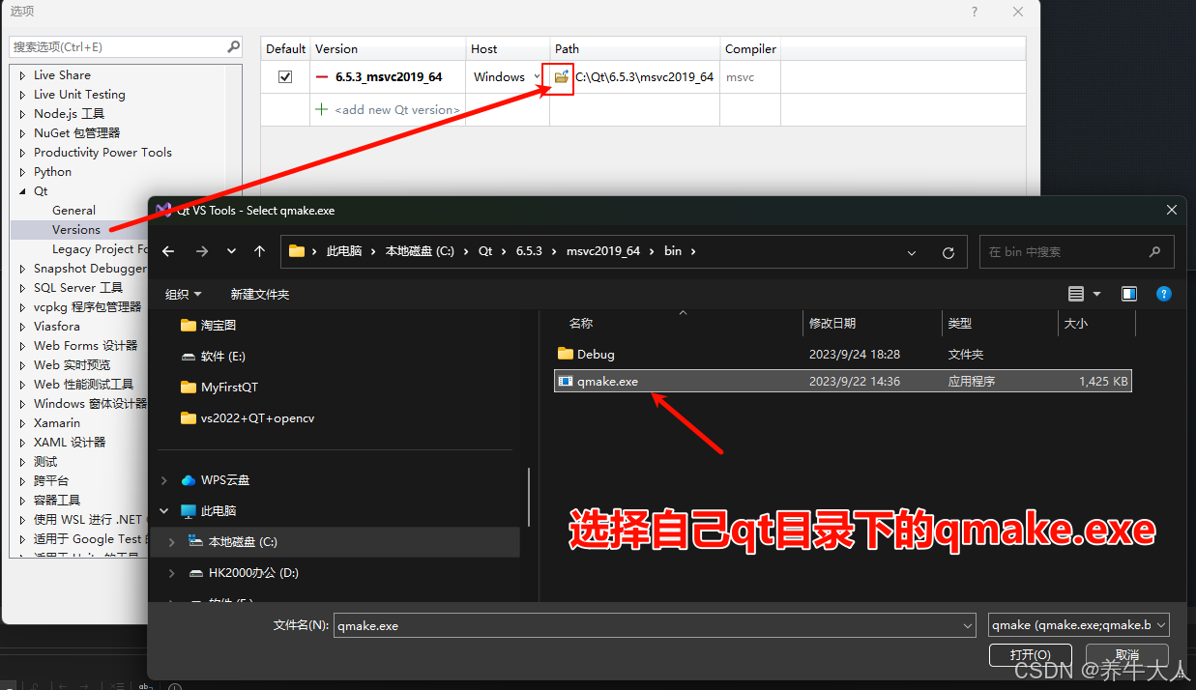Click the preview pane icon
This screenshot has width=1196, height=690.
(1128, 294)
